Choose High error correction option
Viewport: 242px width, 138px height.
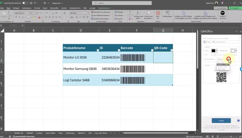coord(223,69)
